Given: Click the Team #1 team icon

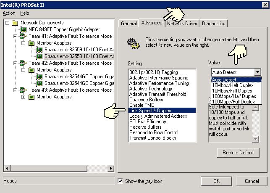Looking at the screenshot, I should [23, 36].
